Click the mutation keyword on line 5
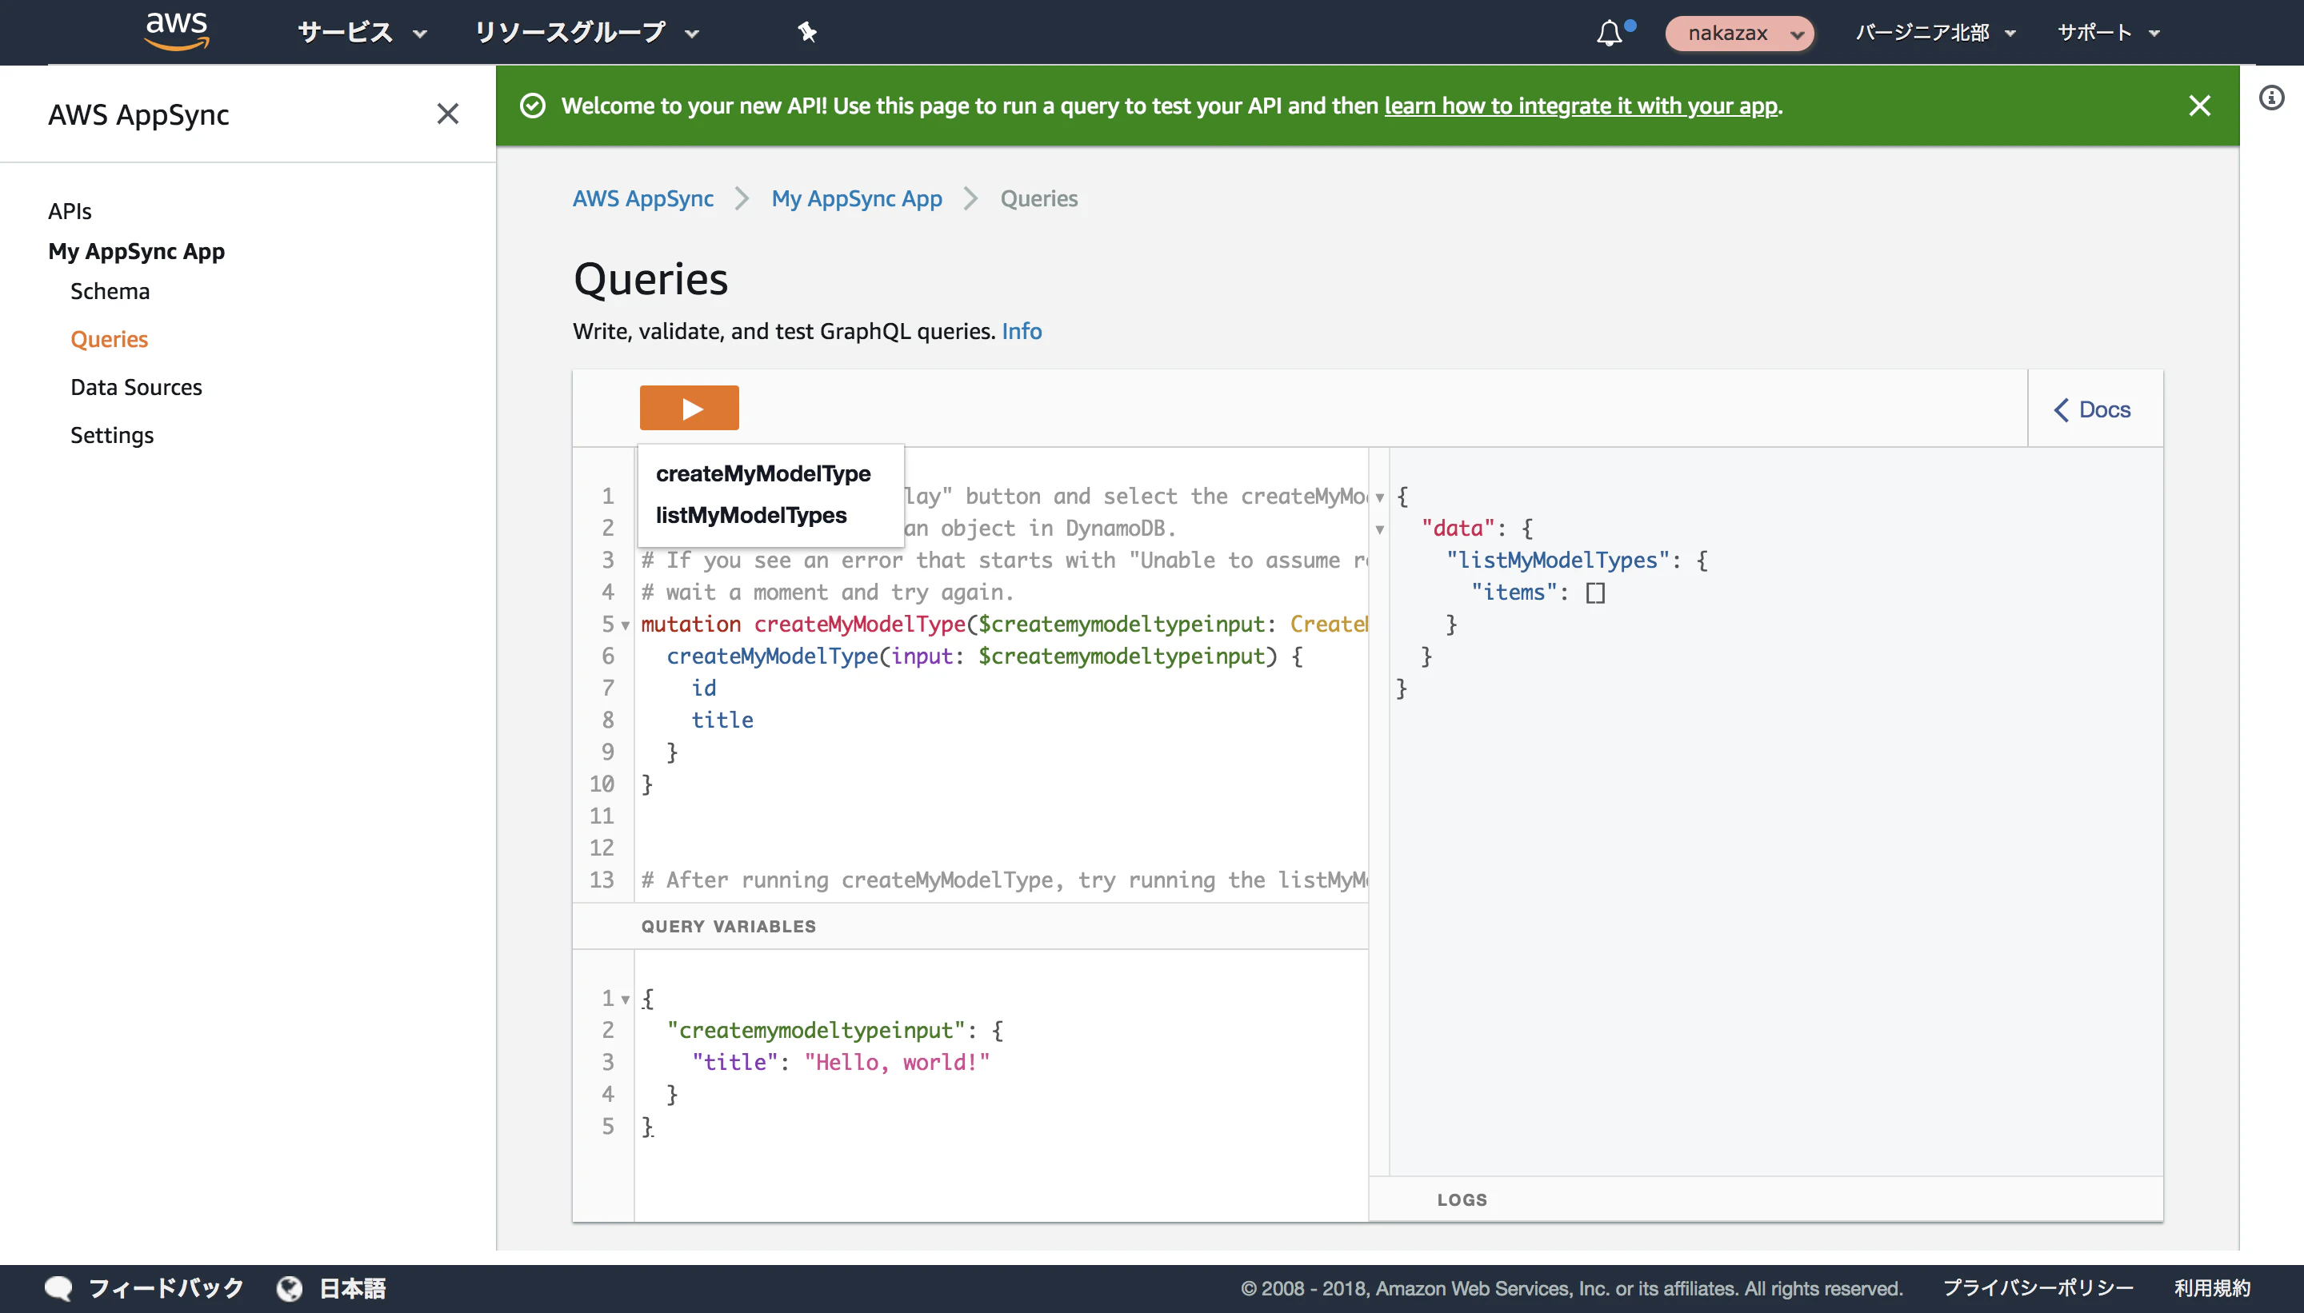The width and height of the screenshot is (2304, 1313). (x=691, y=624)
